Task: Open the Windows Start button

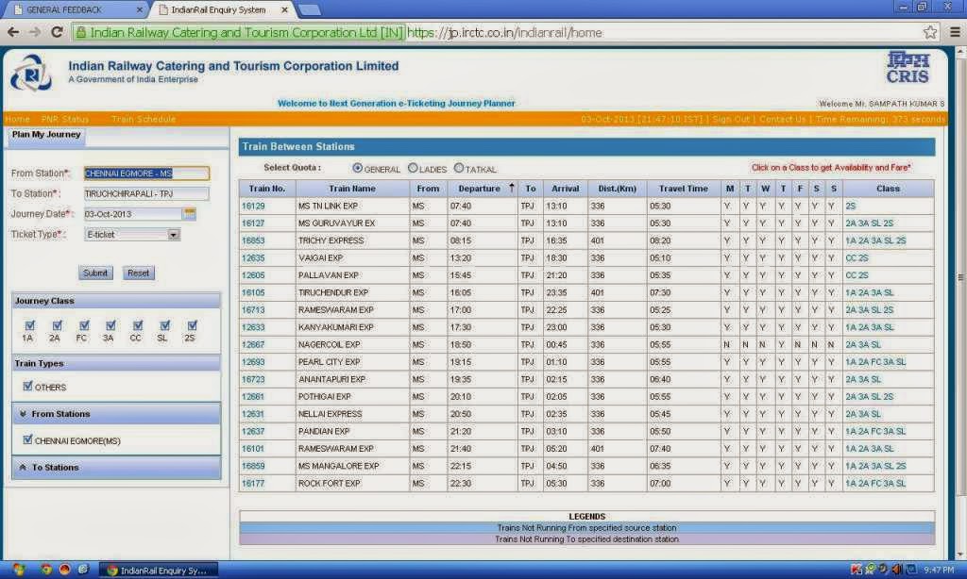Action: point(19,570)
